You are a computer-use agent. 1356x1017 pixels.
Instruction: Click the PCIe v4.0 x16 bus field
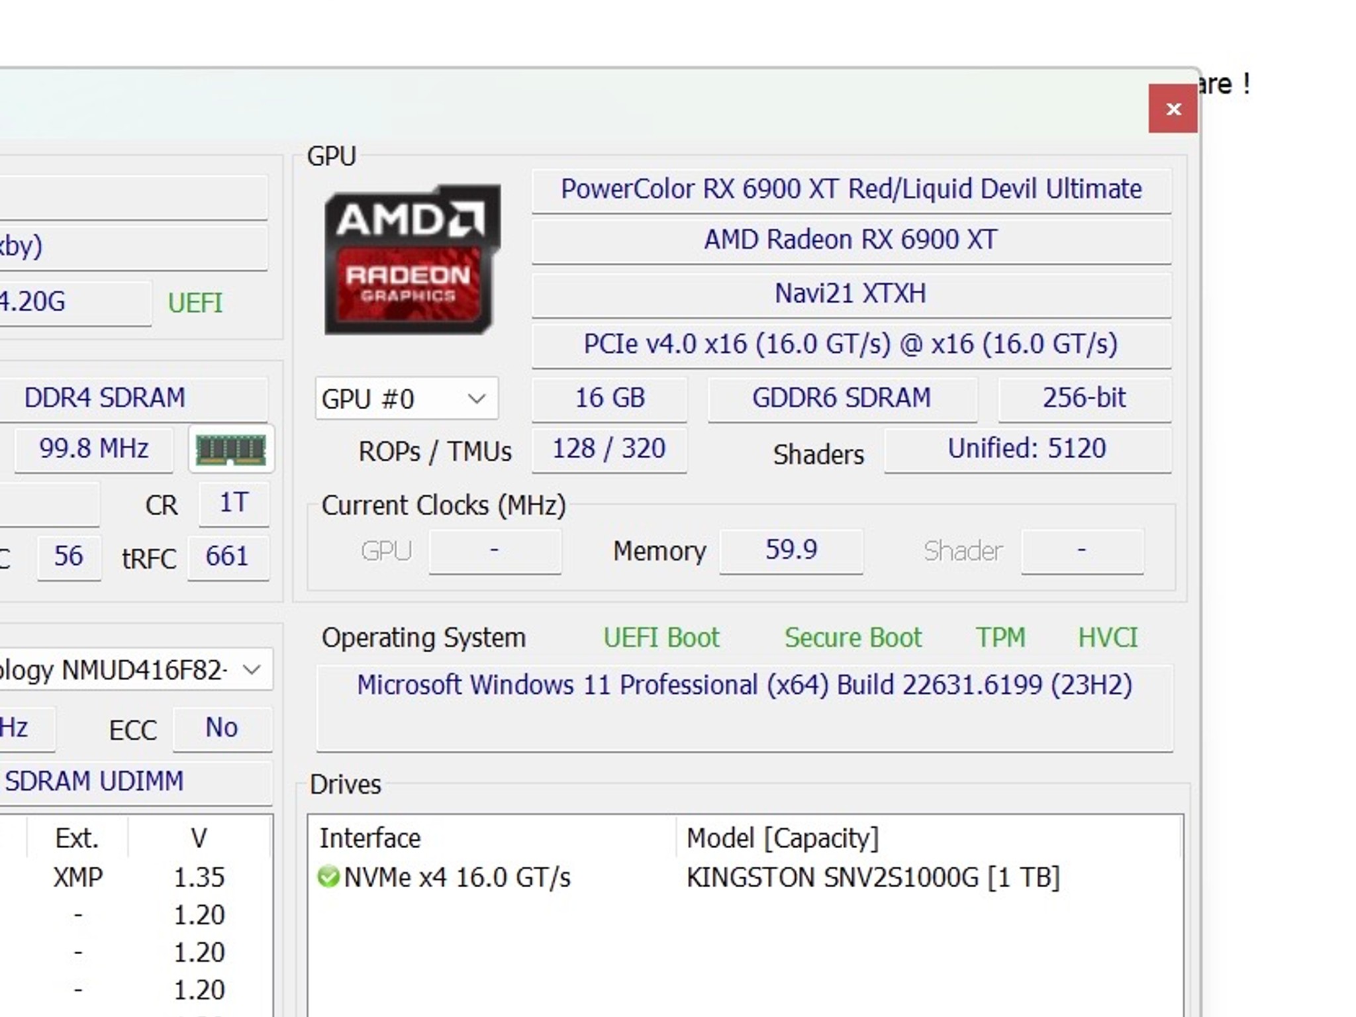(x=851, y=345)
